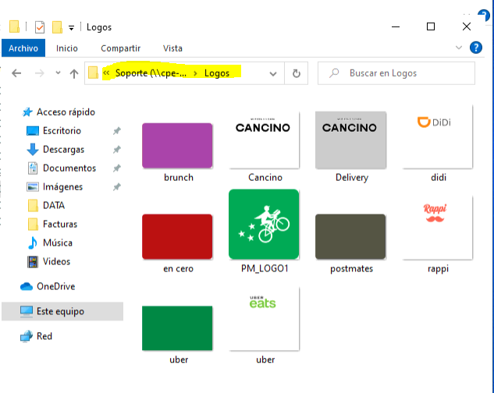The width and height of the screenshot is (494, 393).
Task: Select the didi logo file
Action: 438,137
